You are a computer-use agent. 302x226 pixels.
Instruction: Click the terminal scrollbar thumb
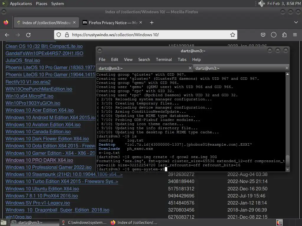pyautogui.click(x=287, y=161)
